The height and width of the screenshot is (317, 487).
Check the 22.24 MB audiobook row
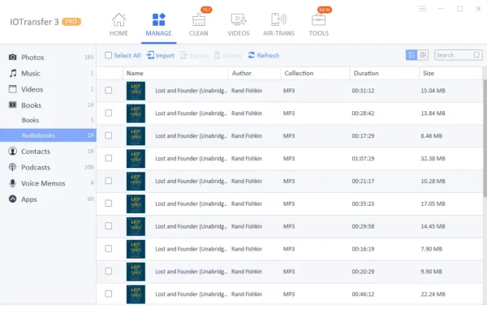(109, 293)
